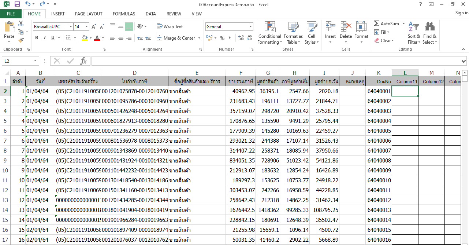Toggle Bold formatting
Viewport: 469px width, 245px height.
37,38
